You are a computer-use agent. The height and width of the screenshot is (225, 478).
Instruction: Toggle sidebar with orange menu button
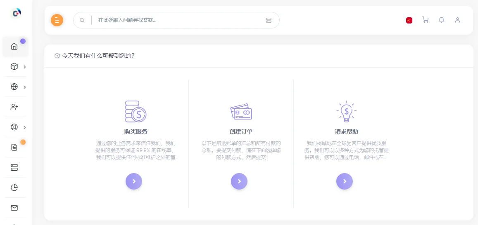coord(57,20)
